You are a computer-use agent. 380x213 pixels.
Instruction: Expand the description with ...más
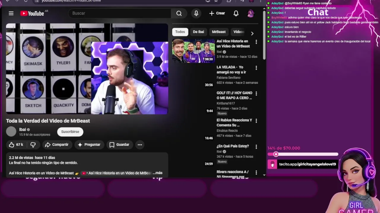pyautogui.click(x=157, y=173)
